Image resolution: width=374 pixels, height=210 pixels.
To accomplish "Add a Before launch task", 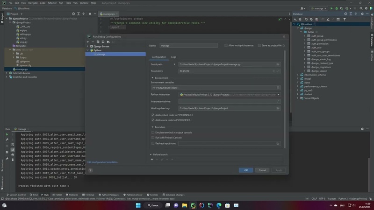I will pos(151,159).
